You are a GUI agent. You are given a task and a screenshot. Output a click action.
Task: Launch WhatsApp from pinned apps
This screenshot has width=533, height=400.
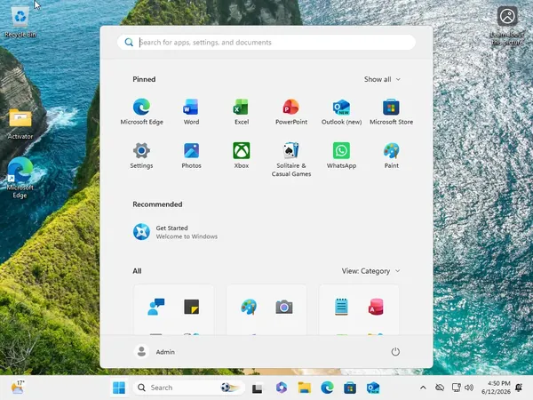click(341, 156)
